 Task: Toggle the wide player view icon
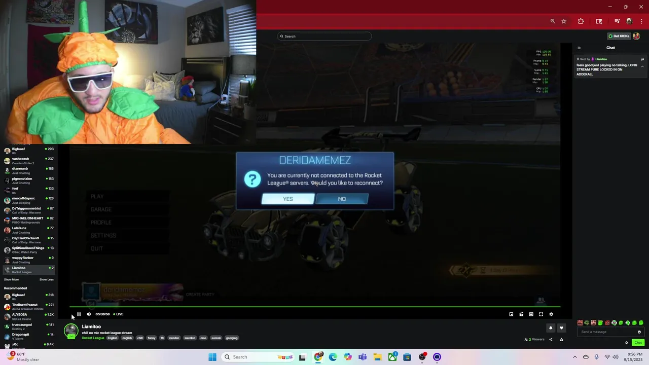tap(531, 314)
